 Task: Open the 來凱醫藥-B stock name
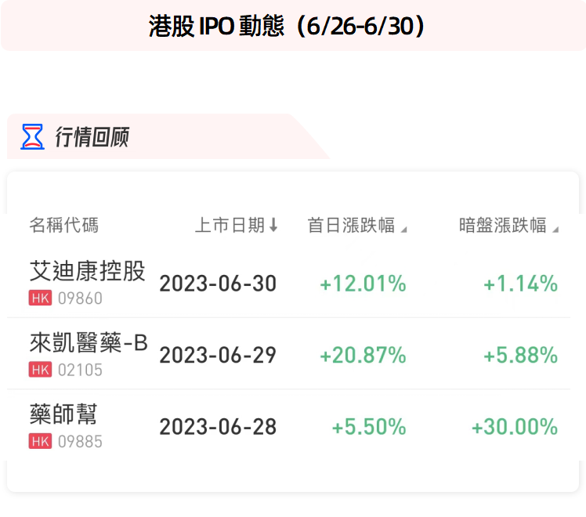tap(89, 343)
